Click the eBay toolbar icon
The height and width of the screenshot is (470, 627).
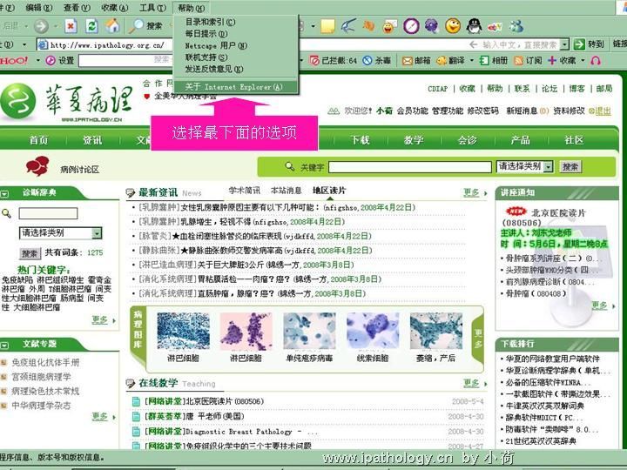click(495, 27)
